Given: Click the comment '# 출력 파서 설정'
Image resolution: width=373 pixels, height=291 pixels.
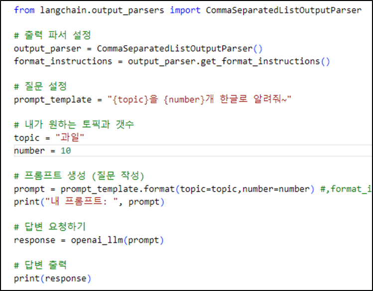Looking at the screenshot, I should click(52, 35).
